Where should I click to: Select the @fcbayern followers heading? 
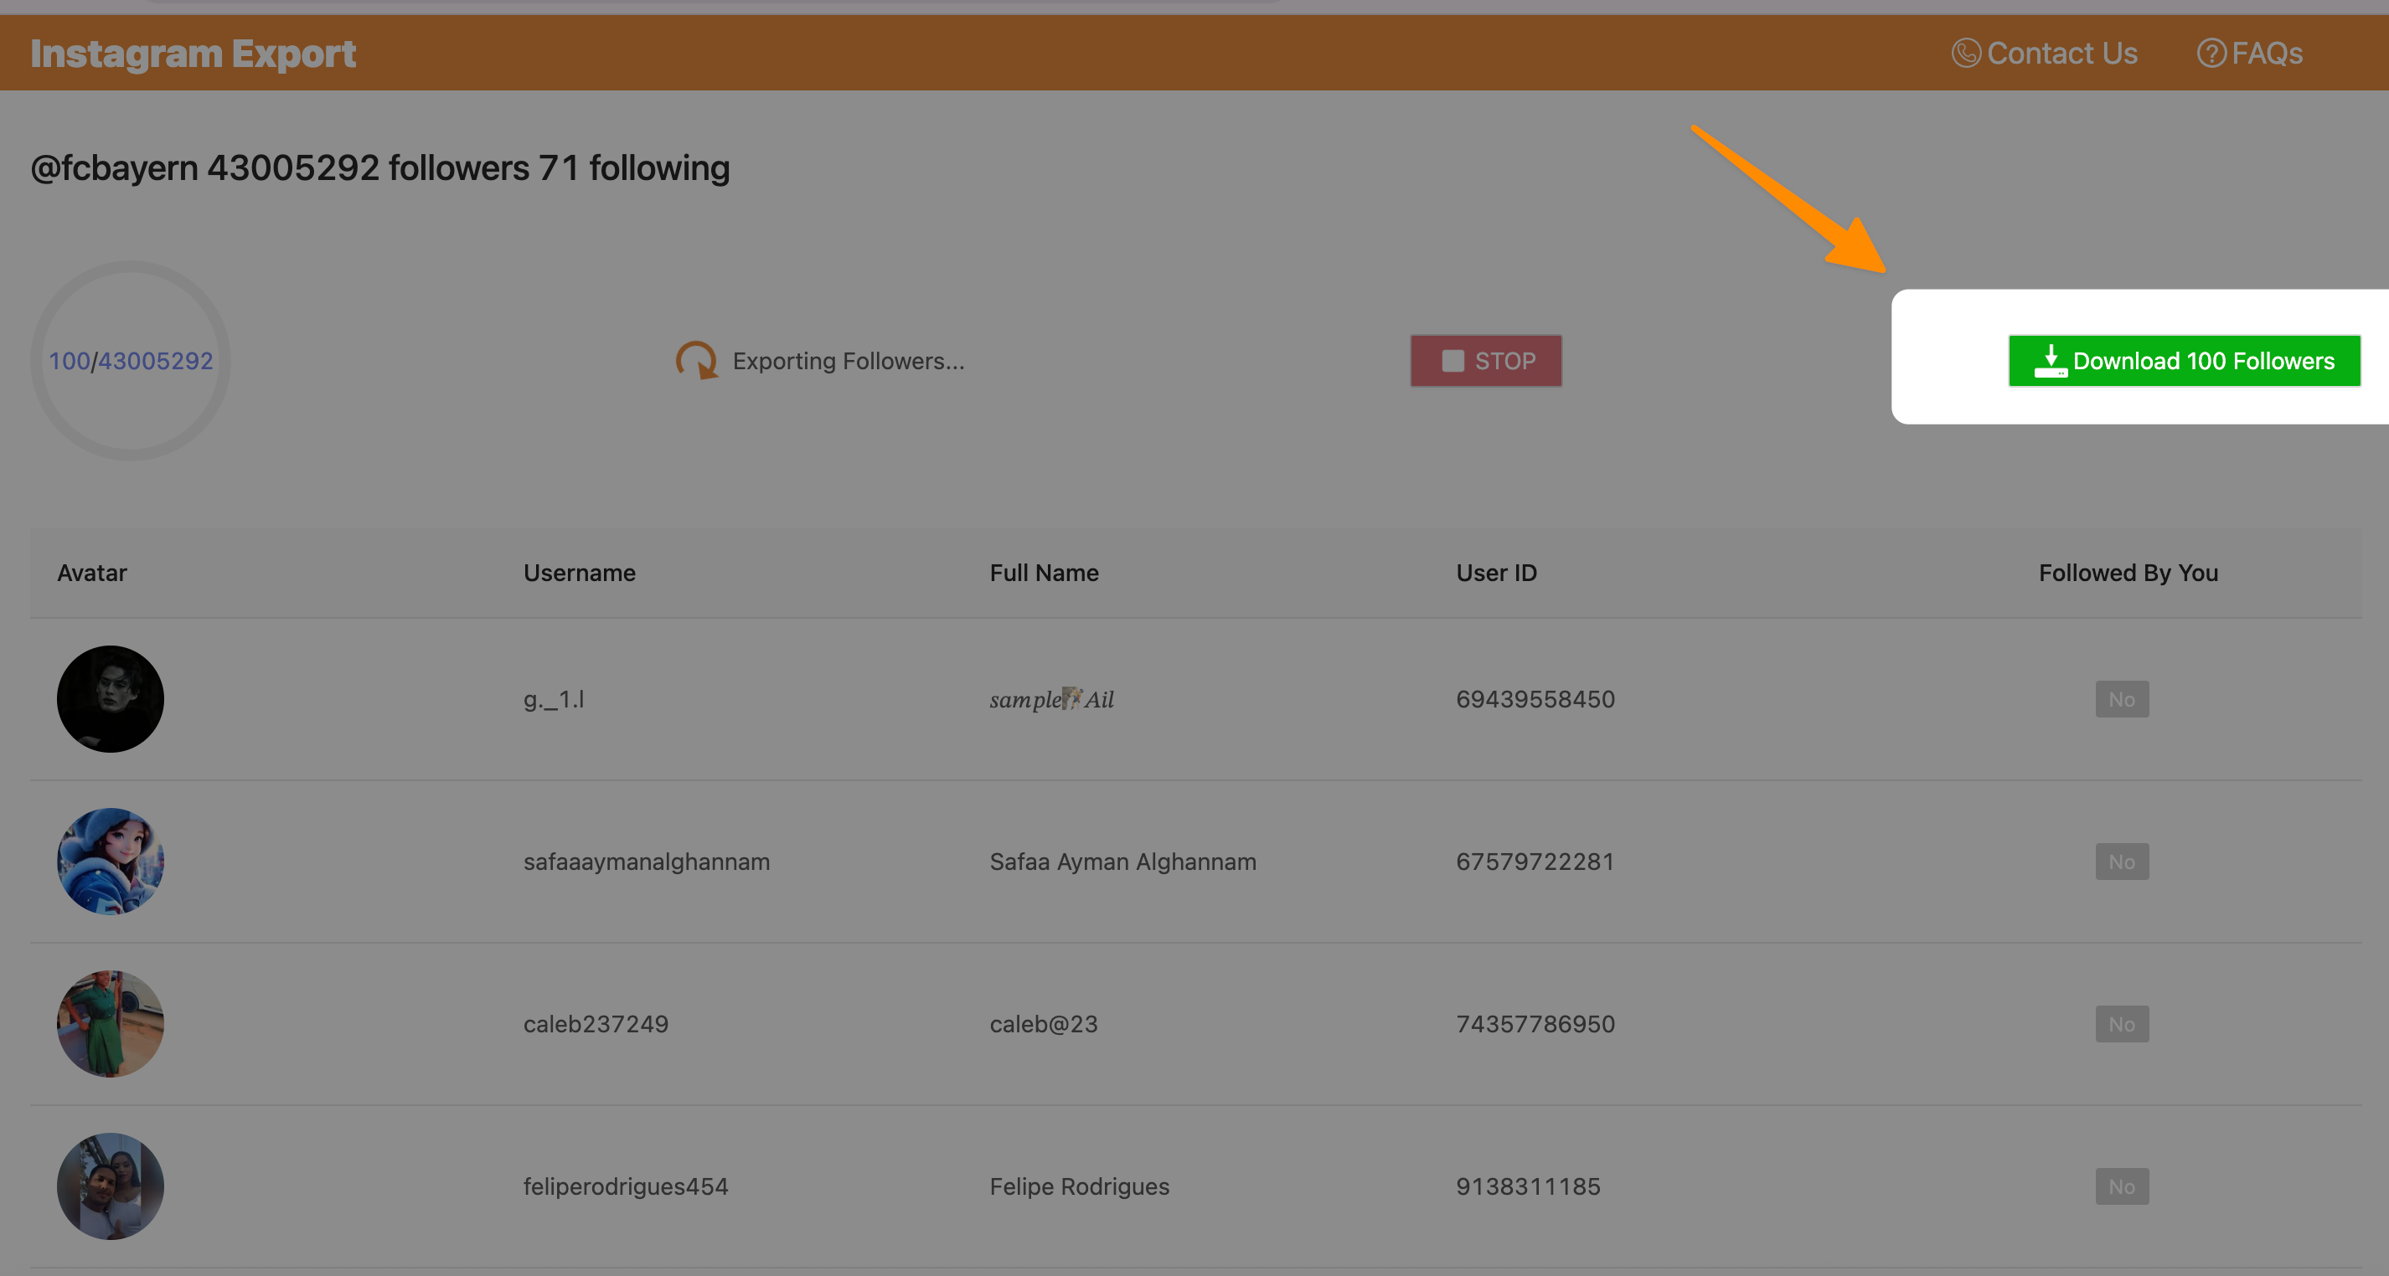tap(380, 167)
